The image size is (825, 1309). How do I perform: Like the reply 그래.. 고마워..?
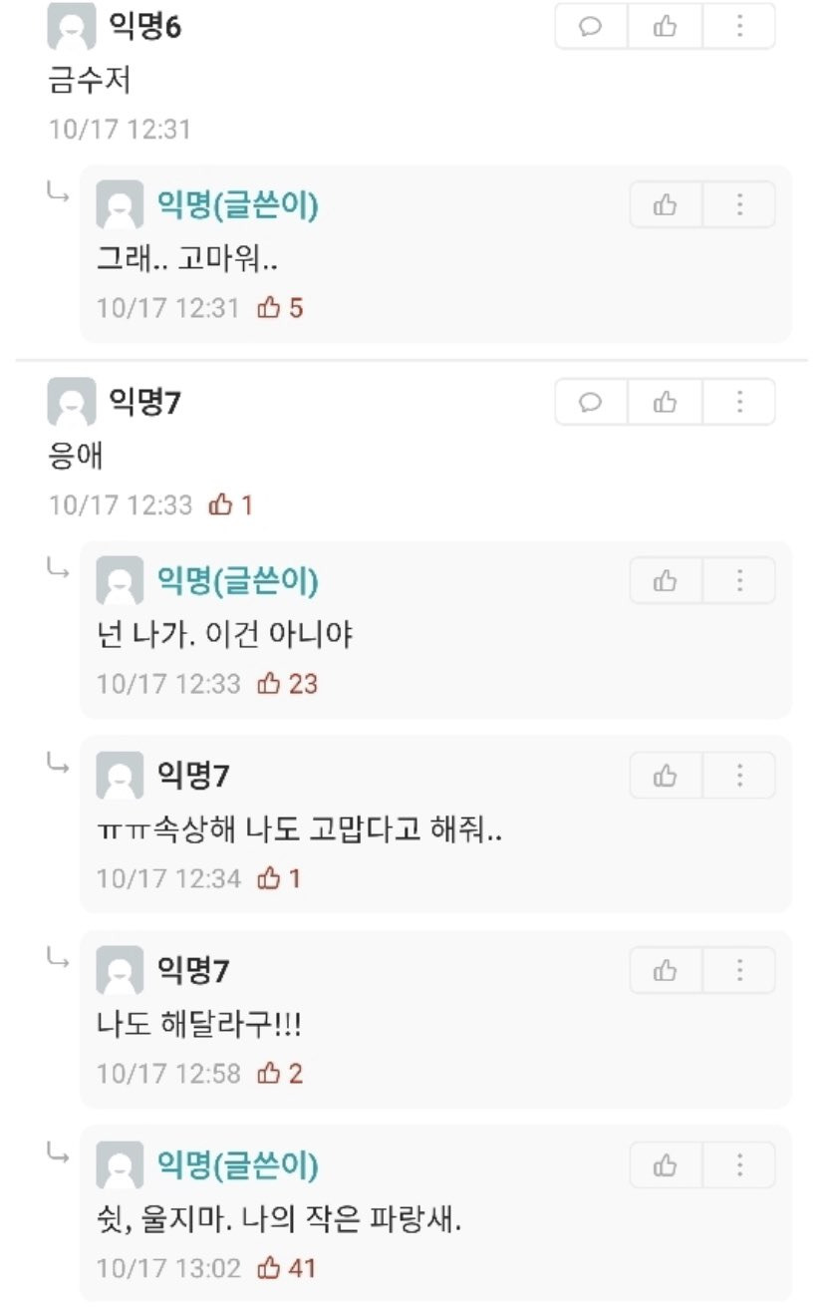click(666, 205)
